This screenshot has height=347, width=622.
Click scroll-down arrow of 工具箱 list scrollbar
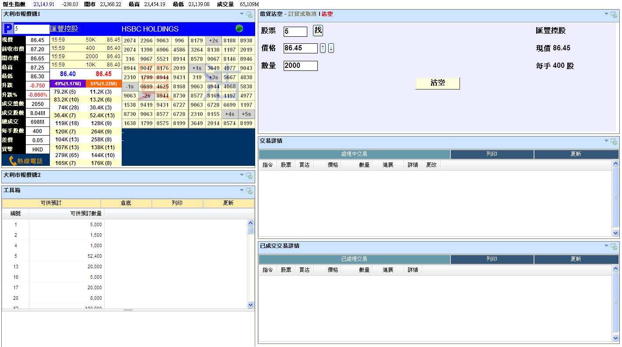point(250,305)
